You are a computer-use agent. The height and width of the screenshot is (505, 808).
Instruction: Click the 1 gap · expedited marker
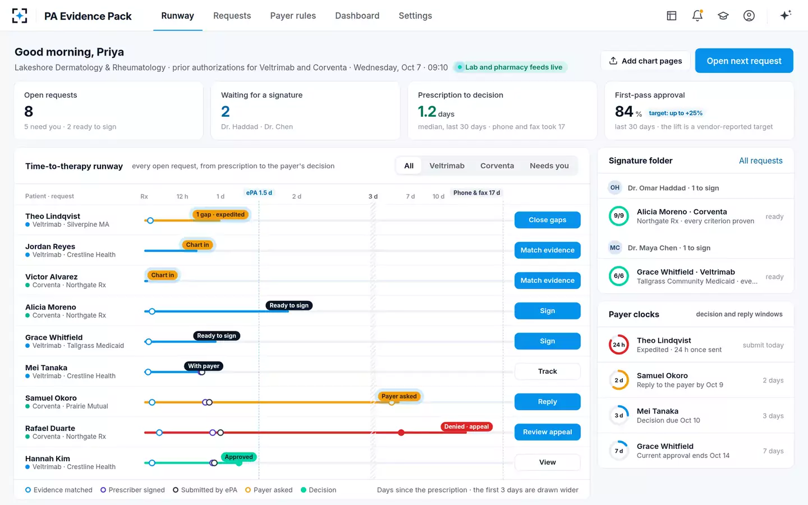tap(220, 215)
